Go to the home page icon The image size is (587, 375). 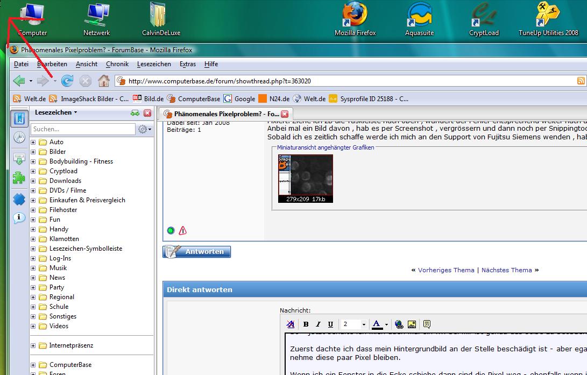tap(104, 81)
